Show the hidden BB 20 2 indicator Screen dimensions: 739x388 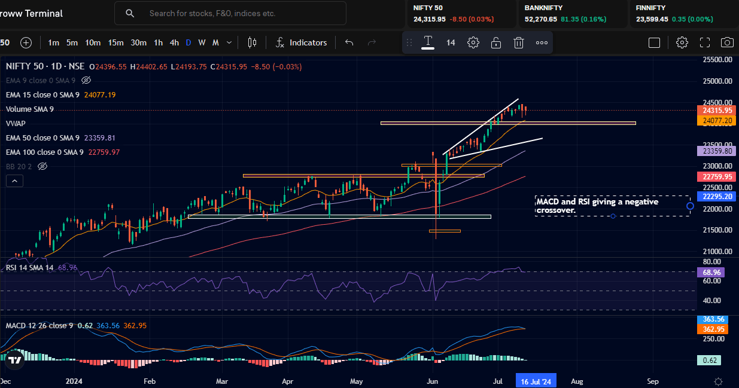tap(42, 166)
